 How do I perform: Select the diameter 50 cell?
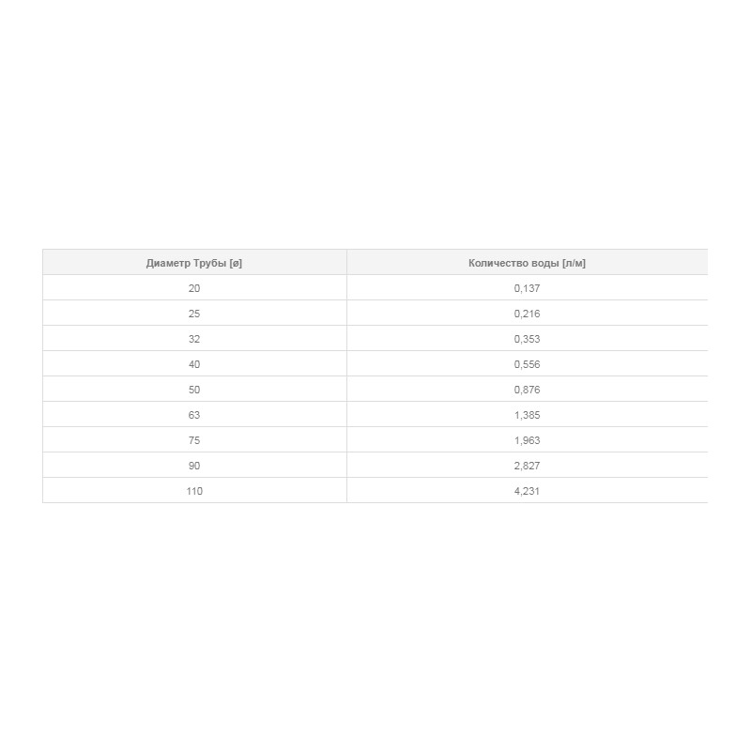pyautogui.click(x=194, y=390)
